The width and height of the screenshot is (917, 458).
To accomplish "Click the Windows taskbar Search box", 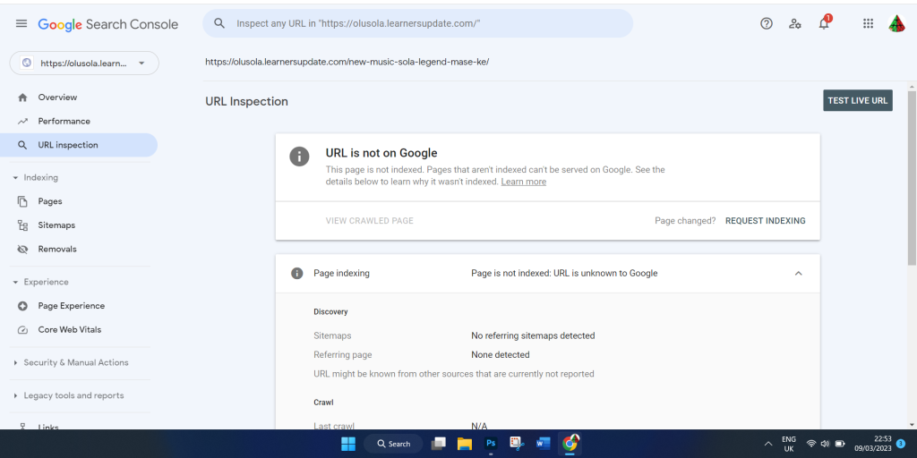I will point(394,444).
